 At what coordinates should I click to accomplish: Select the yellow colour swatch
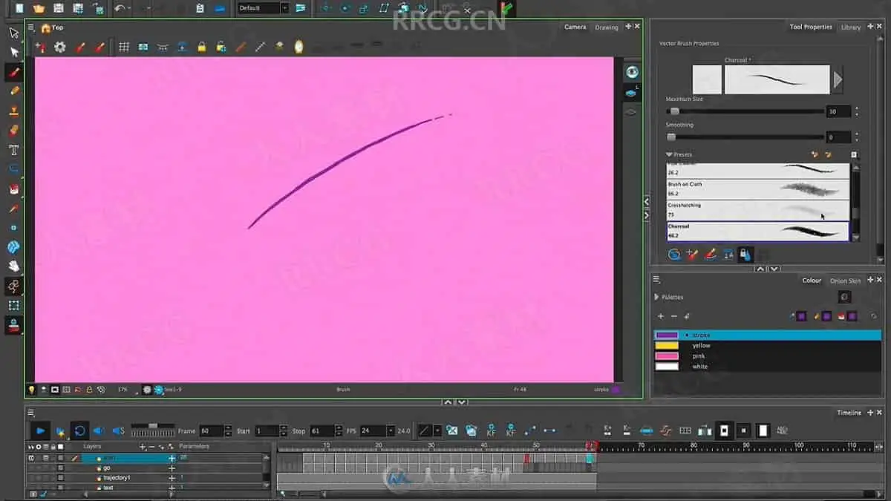click(667, 345)
